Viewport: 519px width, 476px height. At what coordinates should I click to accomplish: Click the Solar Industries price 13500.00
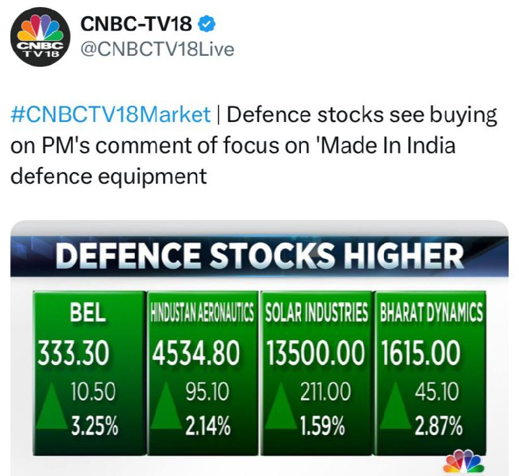[316, 353]
